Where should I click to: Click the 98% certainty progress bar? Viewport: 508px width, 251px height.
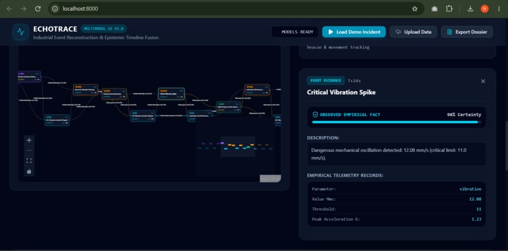tap(396, 122)
